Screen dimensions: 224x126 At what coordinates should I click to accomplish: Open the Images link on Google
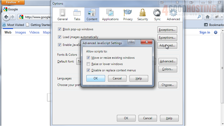[20, 32]
